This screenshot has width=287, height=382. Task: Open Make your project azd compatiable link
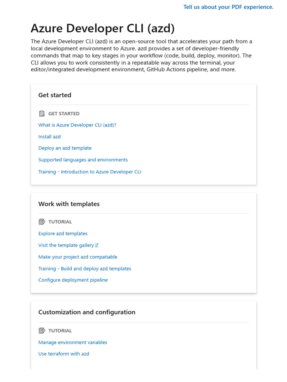click(x=78, y=257)
